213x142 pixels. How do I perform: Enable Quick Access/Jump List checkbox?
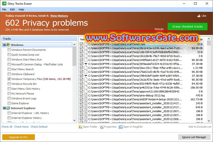[x=9, y=55]
